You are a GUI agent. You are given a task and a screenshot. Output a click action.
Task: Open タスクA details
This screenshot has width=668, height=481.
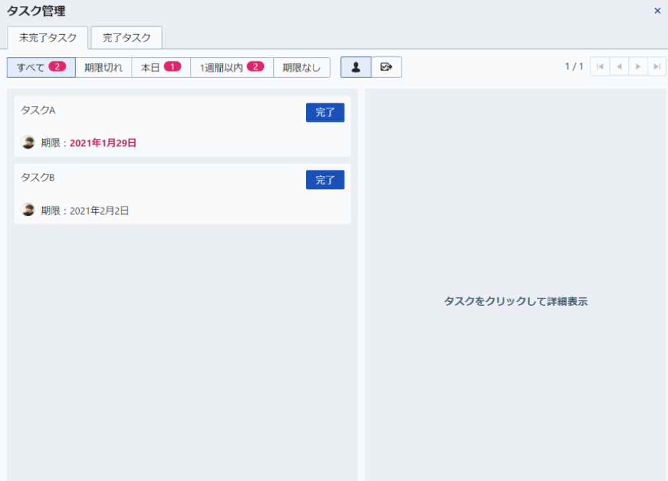(183, 126)
